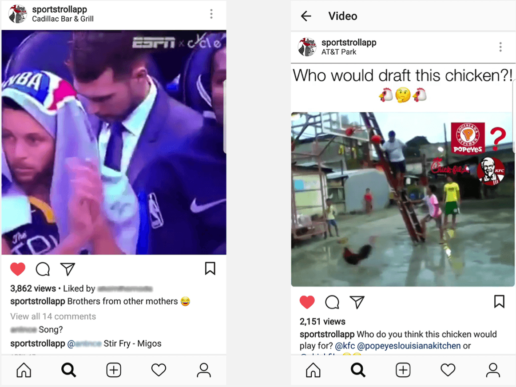Open profile icon in left bottom bar
This screenshot has width=516, height=387.
(204, 370)
